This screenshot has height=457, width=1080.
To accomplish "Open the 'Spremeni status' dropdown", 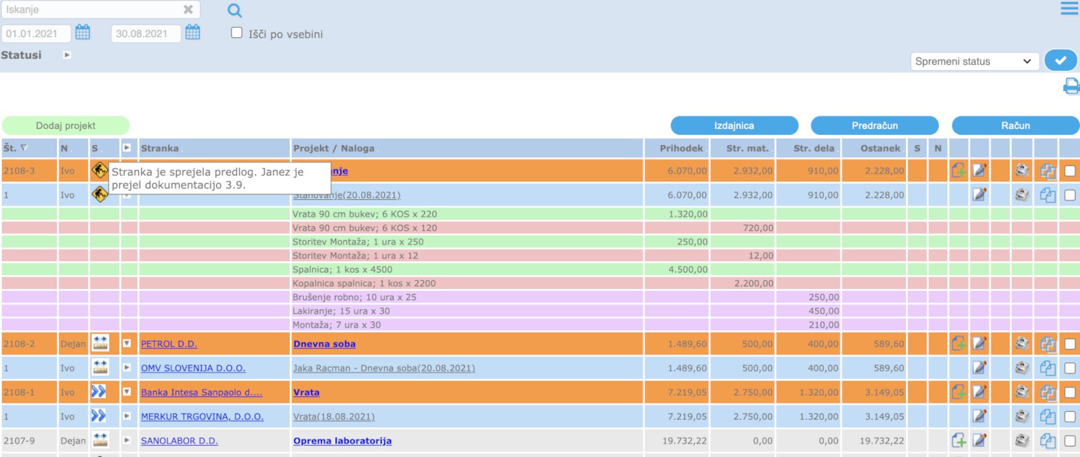I will (x=973, y=61).
